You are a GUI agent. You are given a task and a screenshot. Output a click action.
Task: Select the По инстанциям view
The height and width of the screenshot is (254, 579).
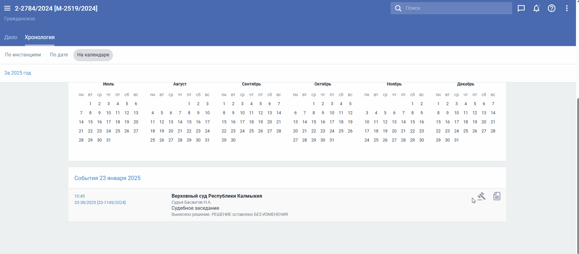[x=23, y=55]
